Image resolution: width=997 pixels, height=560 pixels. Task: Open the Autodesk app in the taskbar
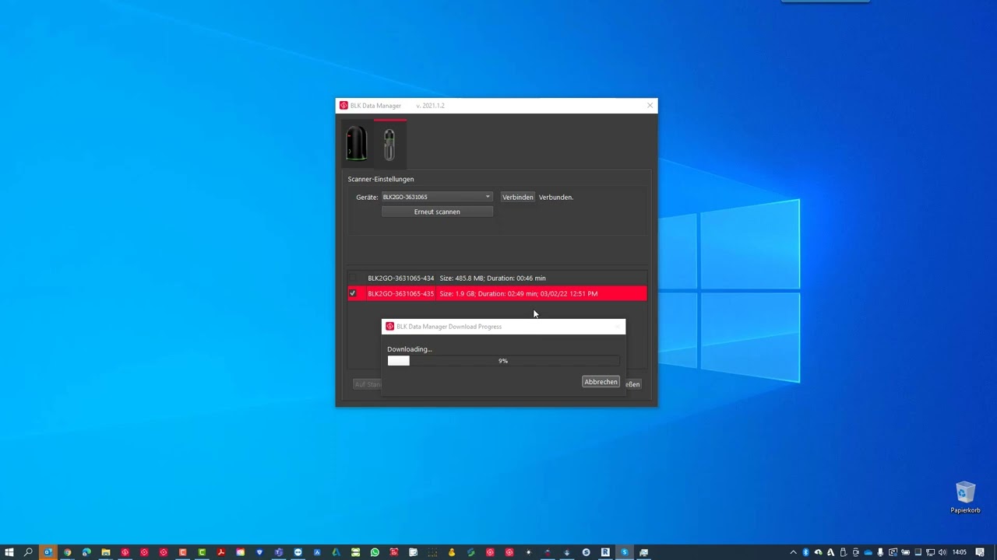[336, 552]
